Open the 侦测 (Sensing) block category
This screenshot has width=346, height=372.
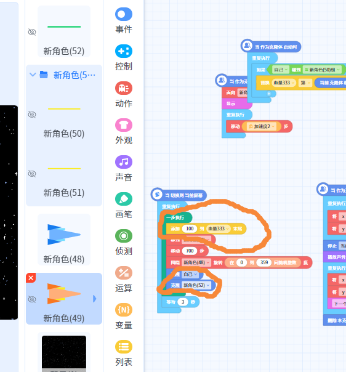click(x=124, y=243)
